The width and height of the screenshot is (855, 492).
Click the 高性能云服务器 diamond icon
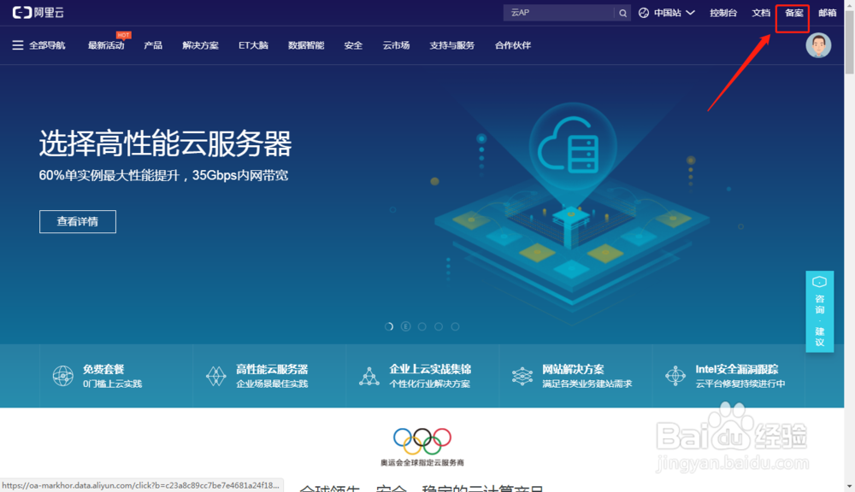[216, 376]
